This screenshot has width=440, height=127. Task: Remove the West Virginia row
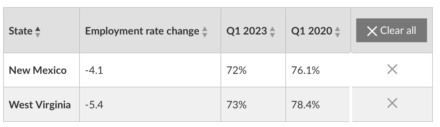392,103
